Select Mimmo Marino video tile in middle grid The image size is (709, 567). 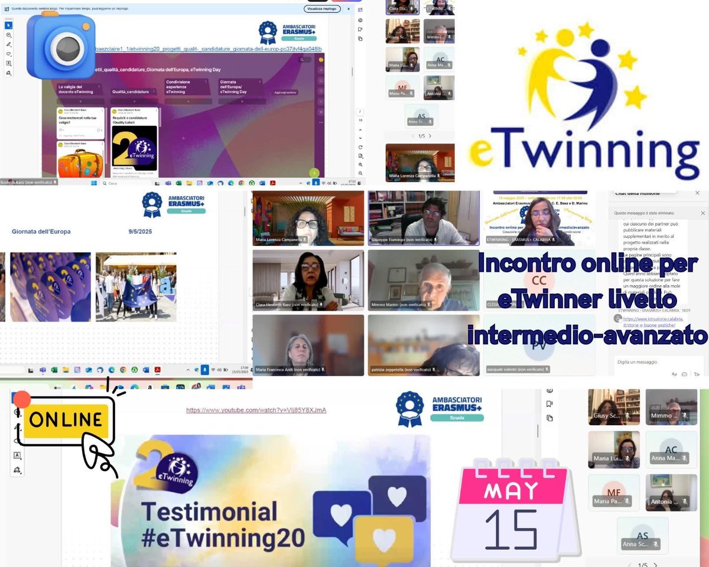coord(424,279)
